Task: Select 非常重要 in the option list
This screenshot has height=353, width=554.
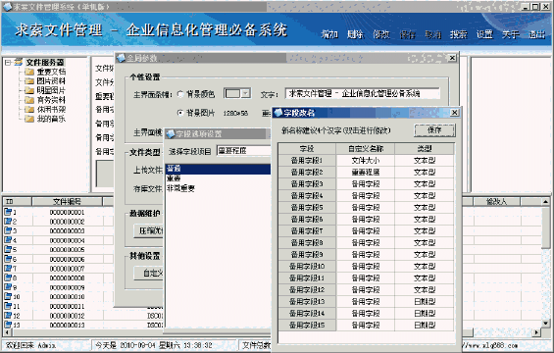Action: pyautogui.click(x=218, y=188)
